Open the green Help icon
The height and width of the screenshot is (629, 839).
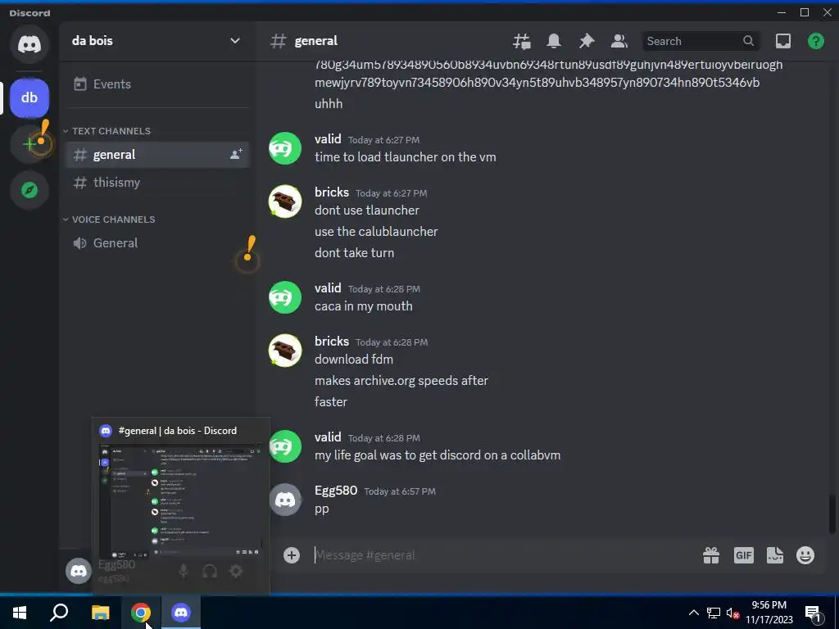815,41
